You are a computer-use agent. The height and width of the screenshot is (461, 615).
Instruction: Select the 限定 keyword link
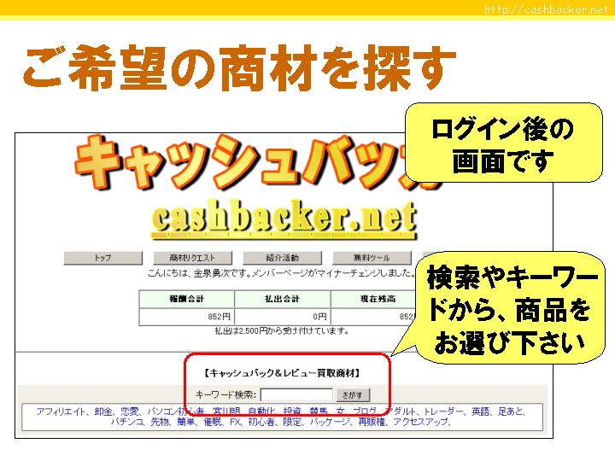[x=292, y=422]
